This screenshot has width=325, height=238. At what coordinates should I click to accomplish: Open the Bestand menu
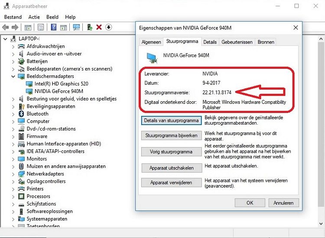(x=13, y=17)
